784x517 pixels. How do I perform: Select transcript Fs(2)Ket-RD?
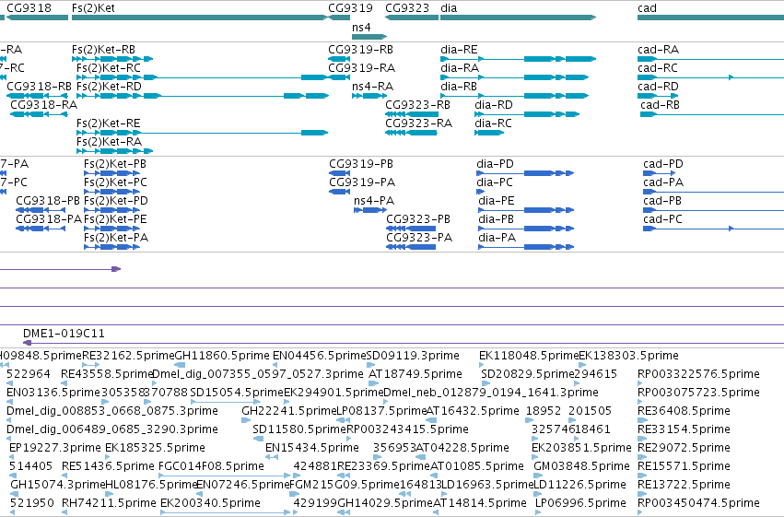(x=109, y=87)
